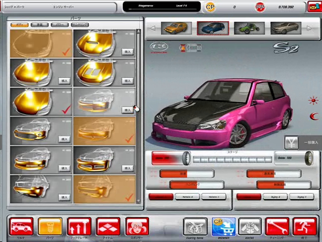Click the exit running man icon

click(304, 227)
